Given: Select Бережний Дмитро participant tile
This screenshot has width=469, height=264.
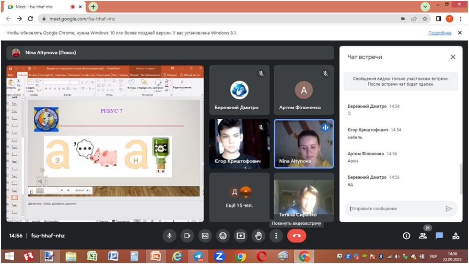Looking at the screenshot, I should click(x=239, y=90).
